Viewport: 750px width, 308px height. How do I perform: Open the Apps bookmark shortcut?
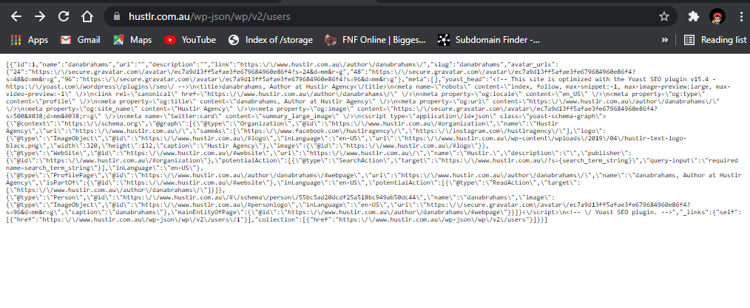tap(30, 40)
